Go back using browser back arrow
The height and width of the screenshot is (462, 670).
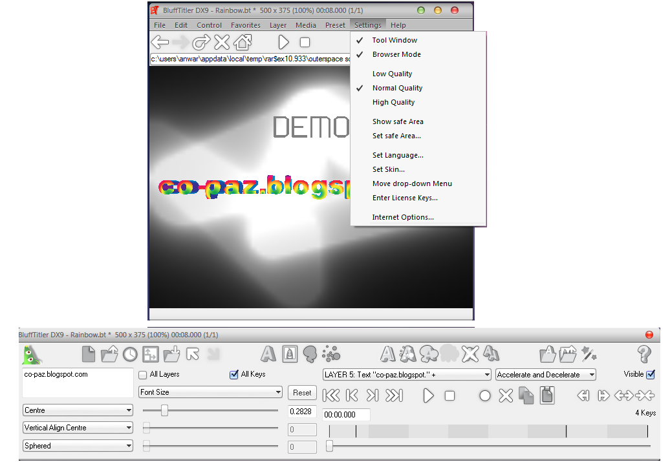tap(160, 42)
